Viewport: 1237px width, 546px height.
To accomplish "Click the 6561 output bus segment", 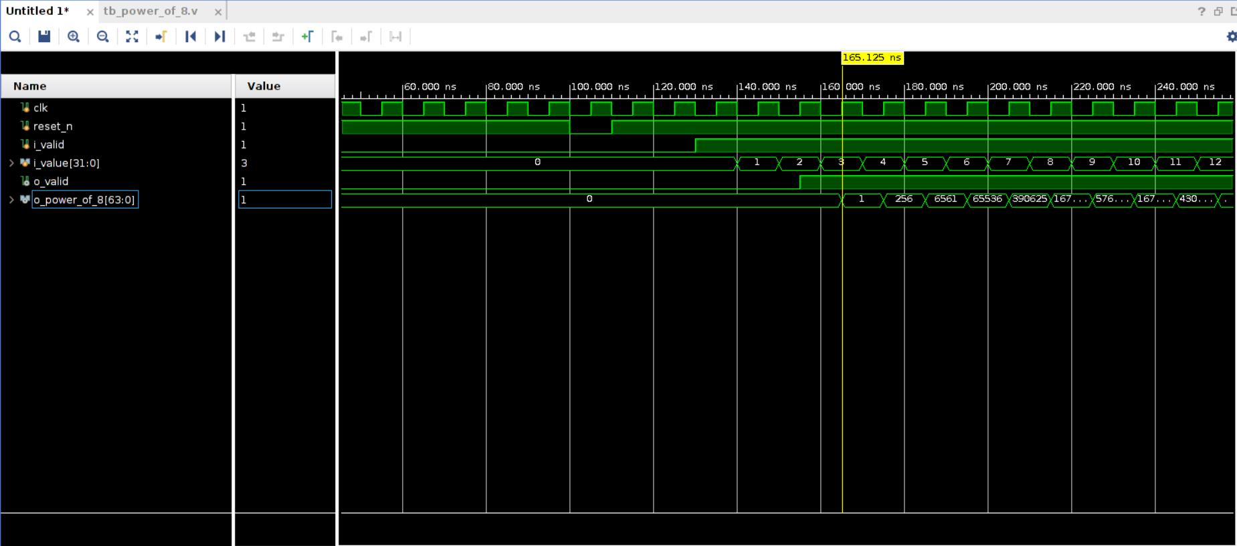I will click(x=945, y=199).
